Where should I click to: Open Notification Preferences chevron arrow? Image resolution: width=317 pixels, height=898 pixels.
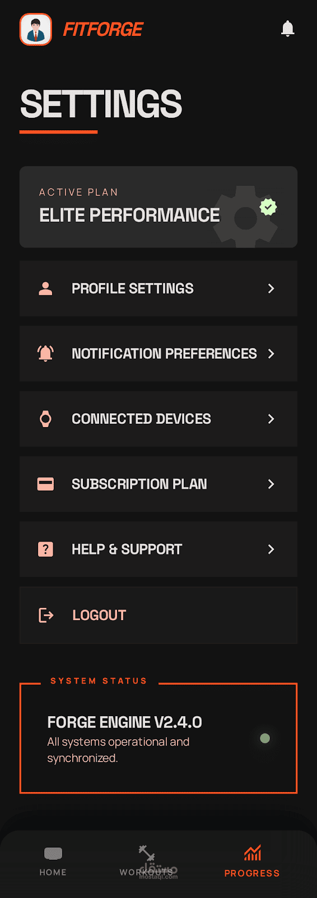271,354
